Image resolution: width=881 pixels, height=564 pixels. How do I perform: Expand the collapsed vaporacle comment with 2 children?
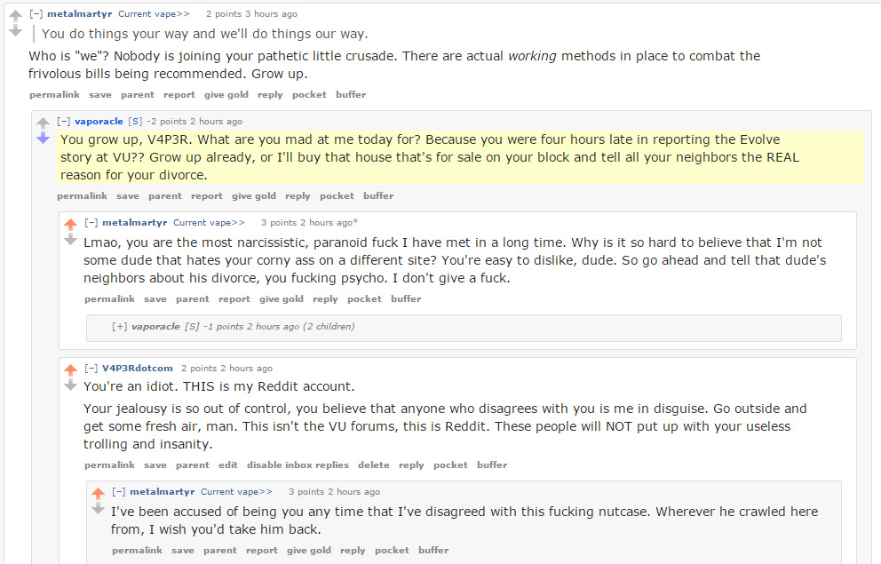coord(119,327)
